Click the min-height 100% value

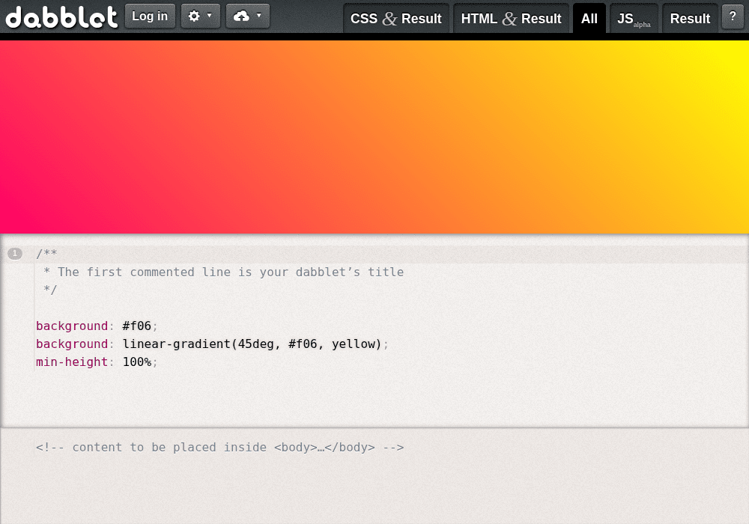(x=136, y=362)
